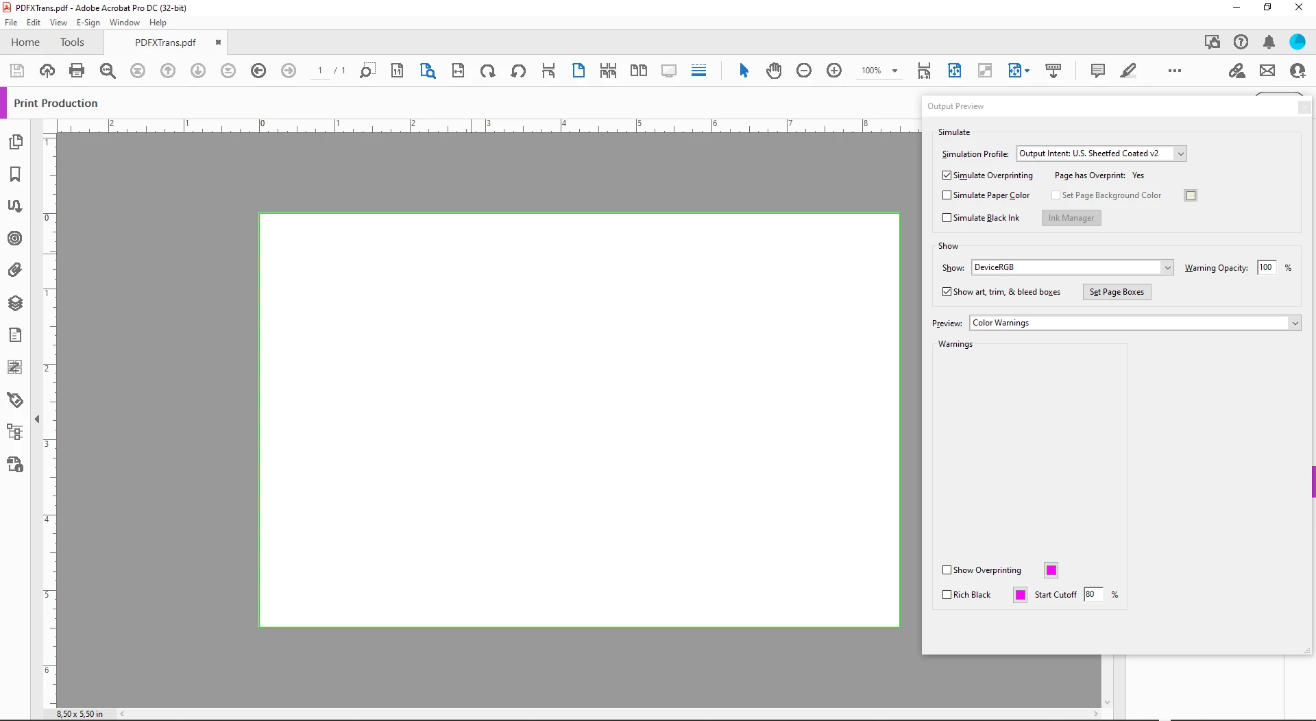Enable Simulate Paper Color checkbox

(x=947, y=195)
